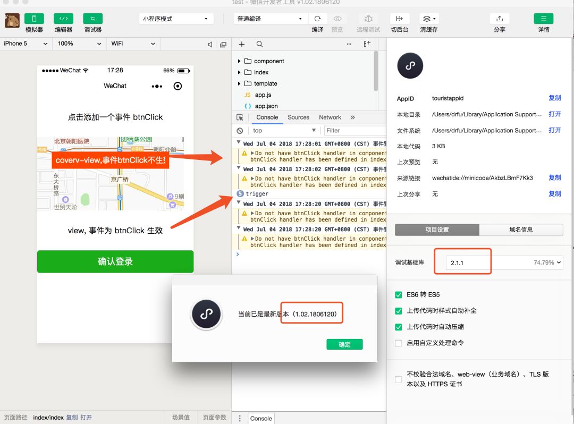Image resolution: width=574 pixels, height=424 pixels.
Task: Clear the console with the ban icon
Action: pos(240,131)
